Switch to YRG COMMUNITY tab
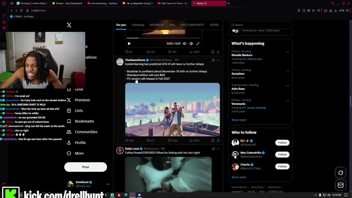Screen dimensions: 352x198 pyautogui.click(x=192, y=25)
